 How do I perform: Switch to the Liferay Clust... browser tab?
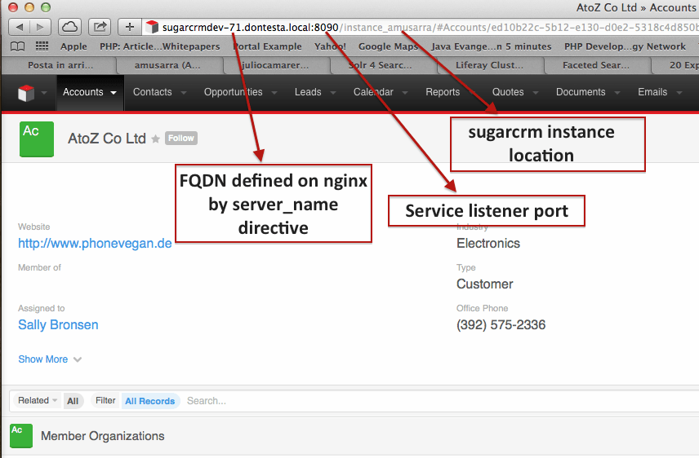pos(489,65)
